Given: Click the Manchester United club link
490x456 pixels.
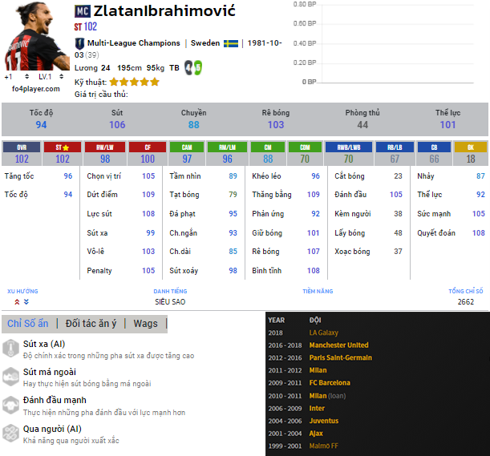Looking at the screenshot, I should click(340, 345).
